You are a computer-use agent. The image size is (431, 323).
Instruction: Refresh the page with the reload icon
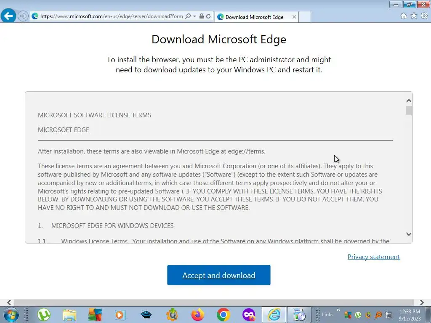tap(208, 16)
